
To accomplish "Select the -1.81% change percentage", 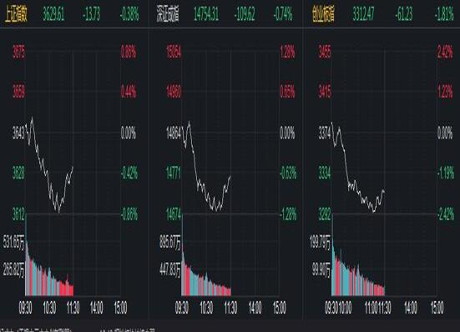I will [445, 14].
